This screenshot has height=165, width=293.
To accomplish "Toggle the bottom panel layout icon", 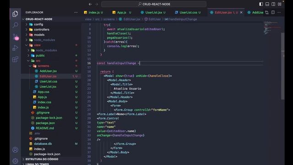I will tap(267, 4).
